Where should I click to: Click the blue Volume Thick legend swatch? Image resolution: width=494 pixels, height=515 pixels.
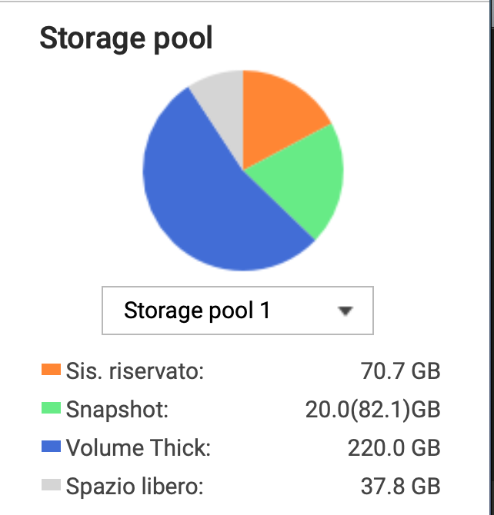coord(51,447)
